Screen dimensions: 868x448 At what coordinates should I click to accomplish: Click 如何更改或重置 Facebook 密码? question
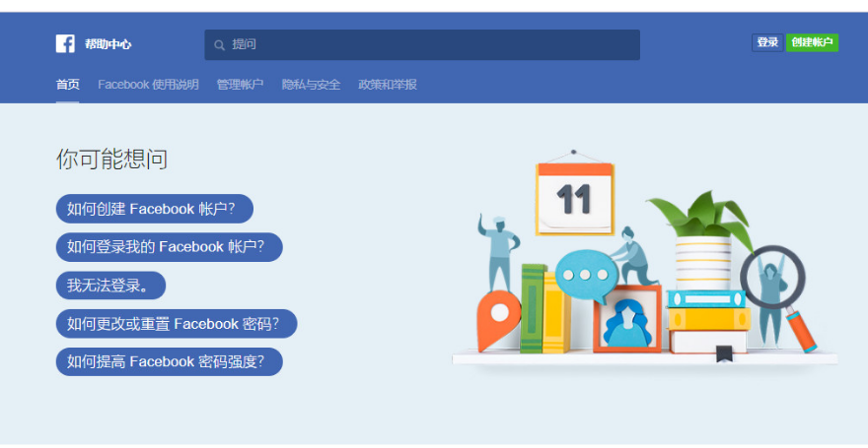pos(177,324)
